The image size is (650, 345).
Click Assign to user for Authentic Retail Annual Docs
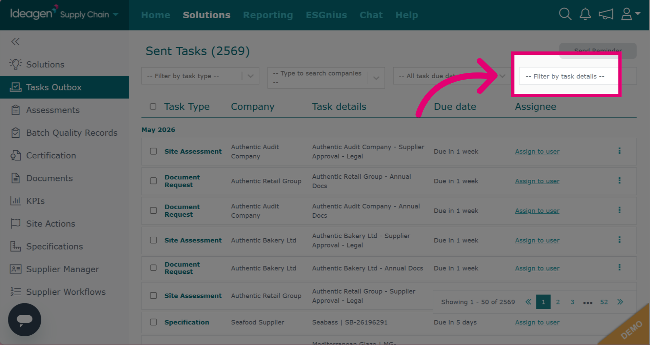537,181
